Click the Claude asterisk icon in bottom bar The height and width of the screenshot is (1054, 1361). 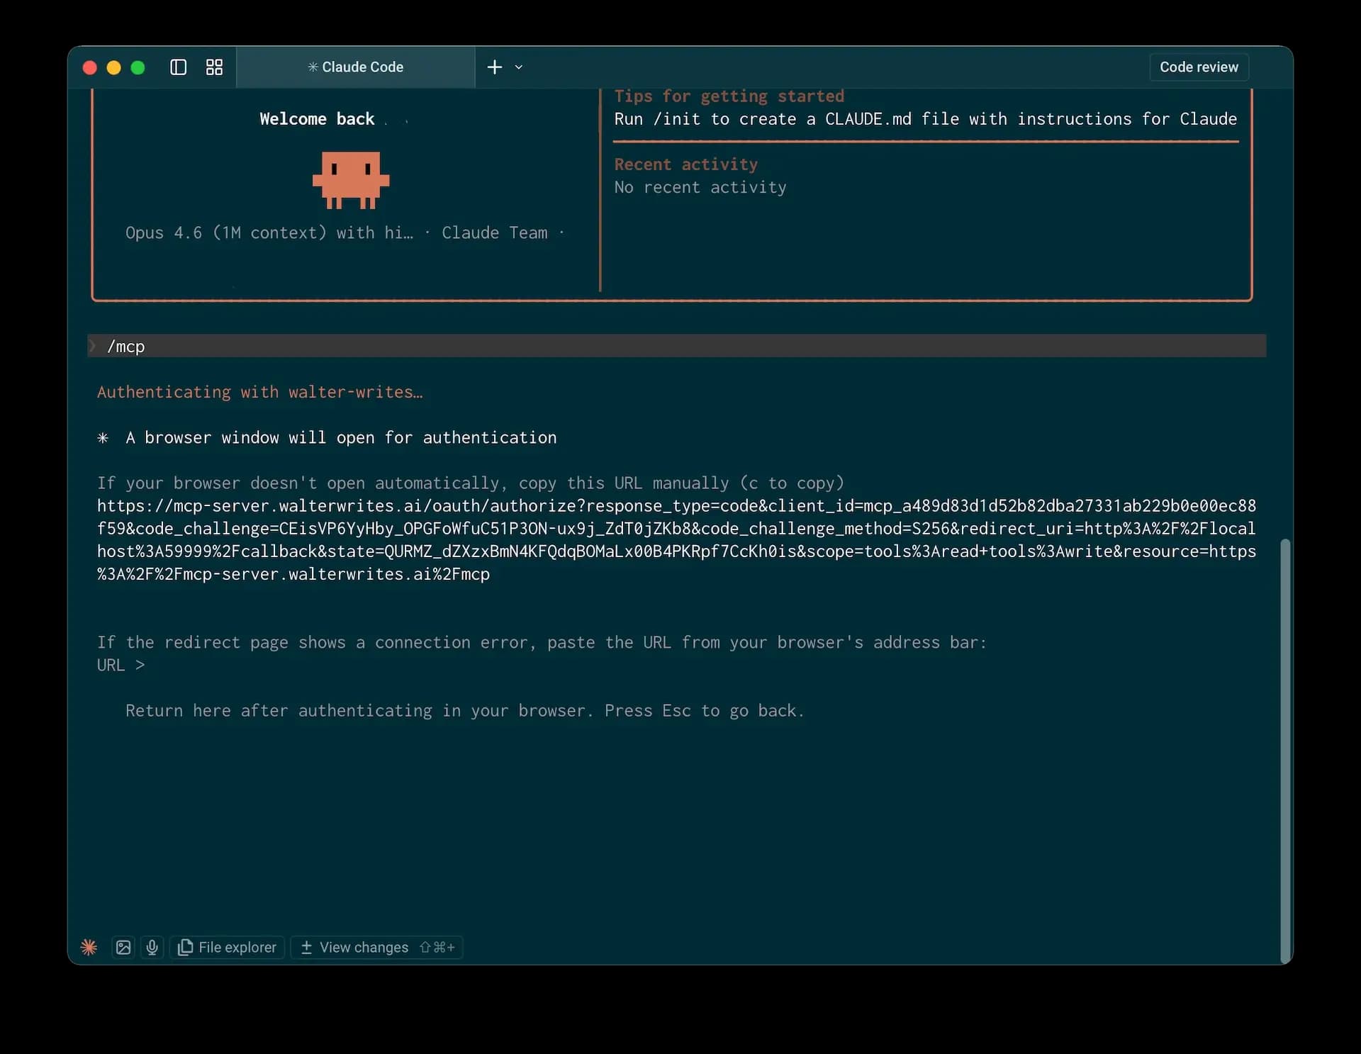[x=89, y=947]
